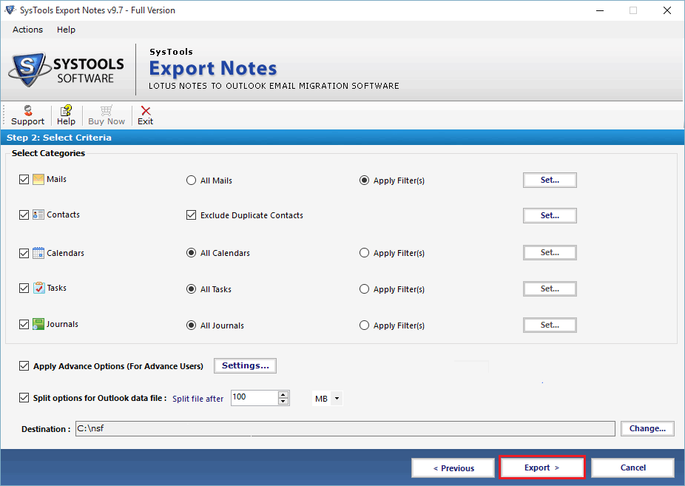Image resolution: width=685 pixels, height=486 pixels.
Task: Click the Calendars grid icon
Action: click(x=38, y=253)
